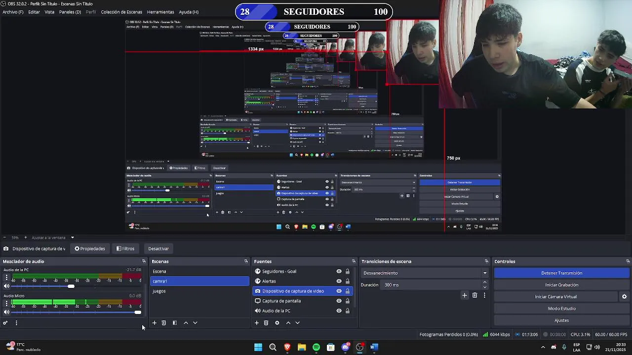Screen dimensions: 632x355
Task: Remove selected source with trash icon
Action: click(266, 323)
